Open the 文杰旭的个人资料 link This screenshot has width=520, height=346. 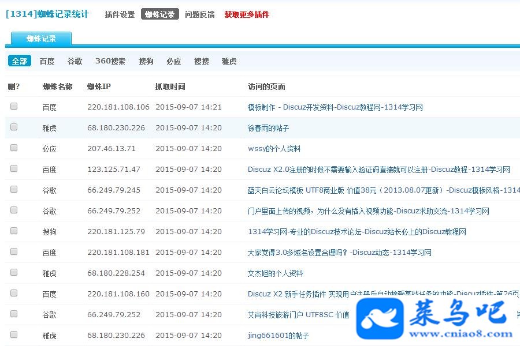pyautogui.click(x=275, y=273)
